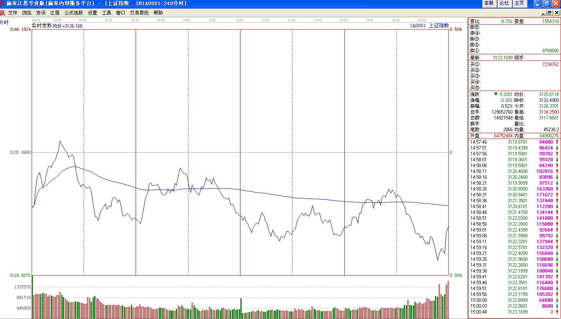Click the 891719 volume axis label
This screenshot has height=319, width=561.
pyautogui.click(x=23, y=298)
